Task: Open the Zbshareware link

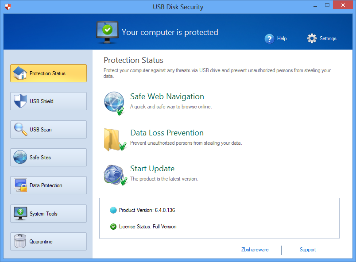Action: 255,250
